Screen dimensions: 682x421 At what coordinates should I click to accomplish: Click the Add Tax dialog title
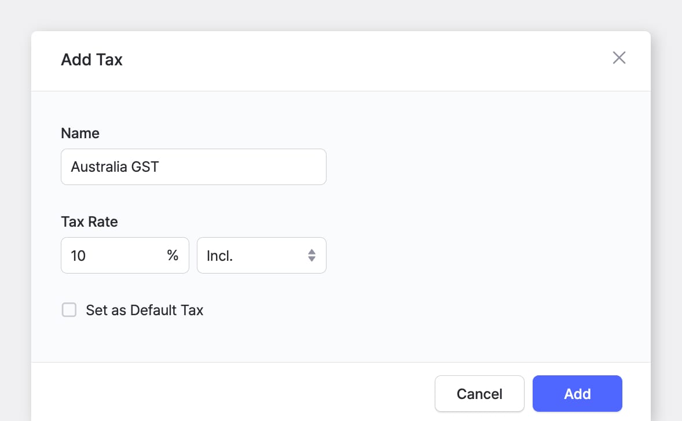coord(91,60)
